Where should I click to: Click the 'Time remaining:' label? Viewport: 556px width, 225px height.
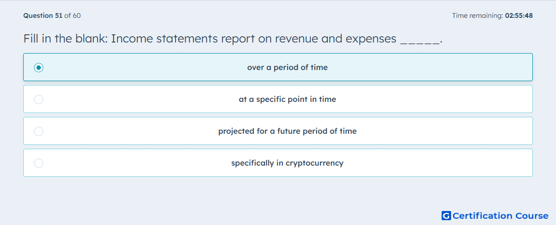(478, 15)
